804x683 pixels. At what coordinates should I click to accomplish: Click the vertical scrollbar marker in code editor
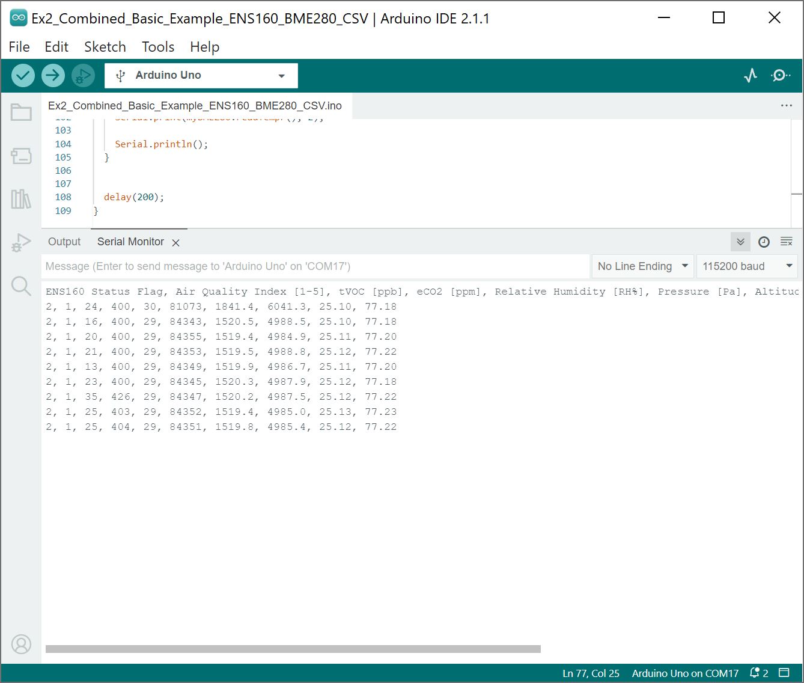(797, 194)
